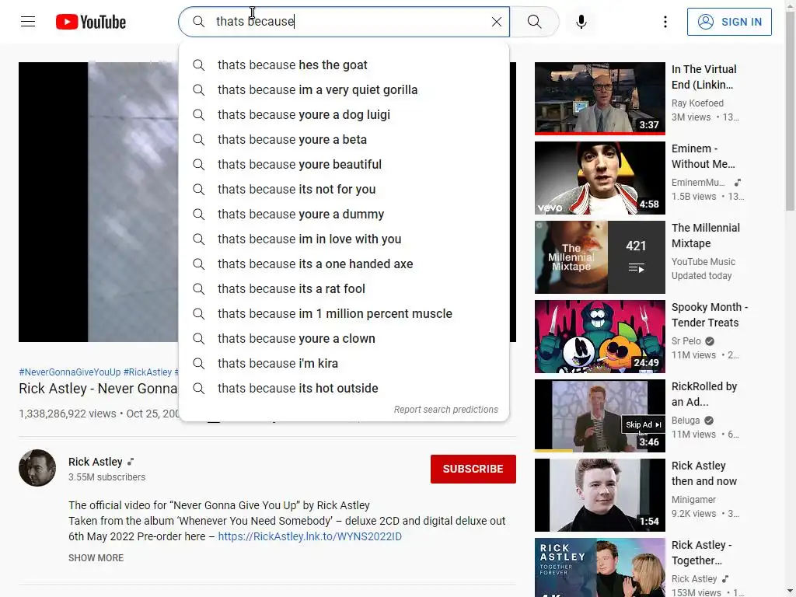Open 'Rick Astley then and now' thumbnail
The image size is (796, 597).
pos(599,495)
